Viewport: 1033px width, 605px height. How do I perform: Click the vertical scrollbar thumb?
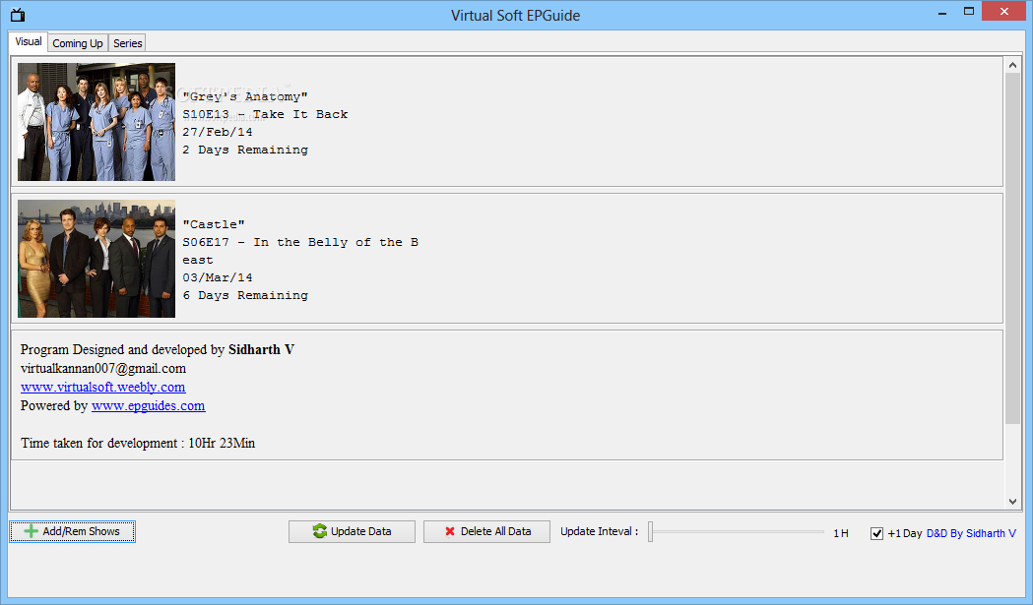[1012, 248]
